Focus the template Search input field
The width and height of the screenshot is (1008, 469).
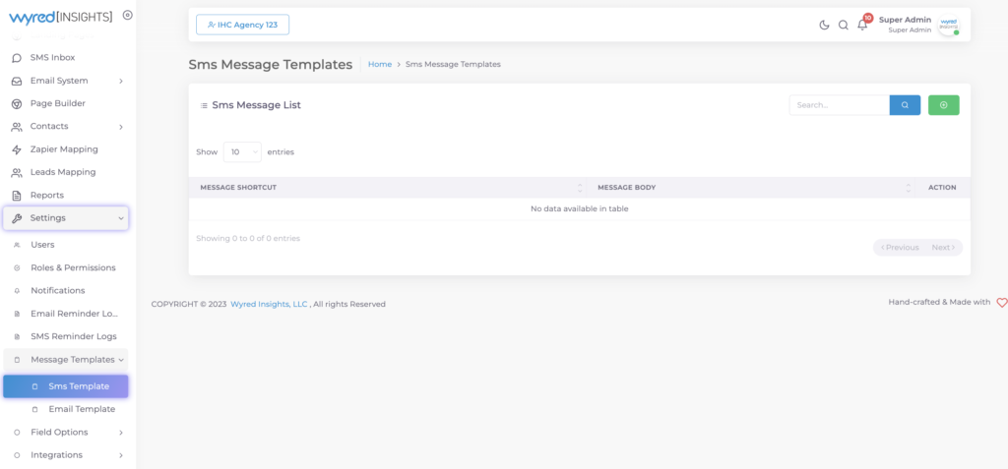pyautogui.click(x=840, y=105)
